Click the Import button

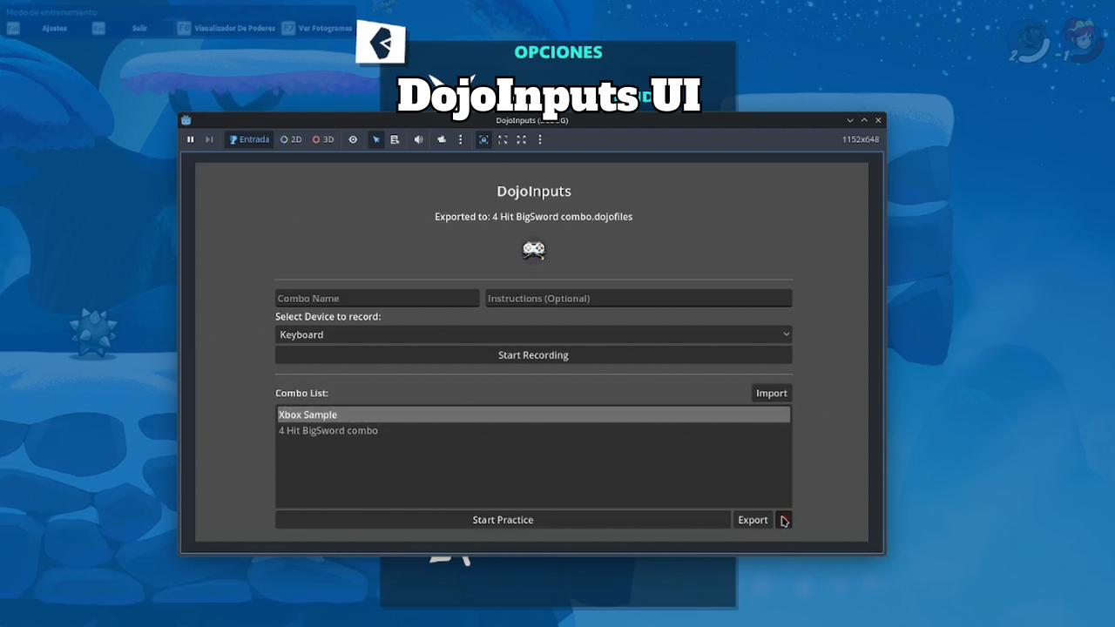coord(772,394)
